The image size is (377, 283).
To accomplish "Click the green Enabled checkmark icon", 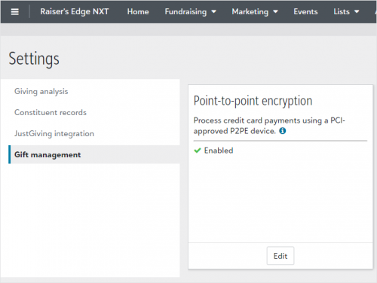I will coord(198,151).
